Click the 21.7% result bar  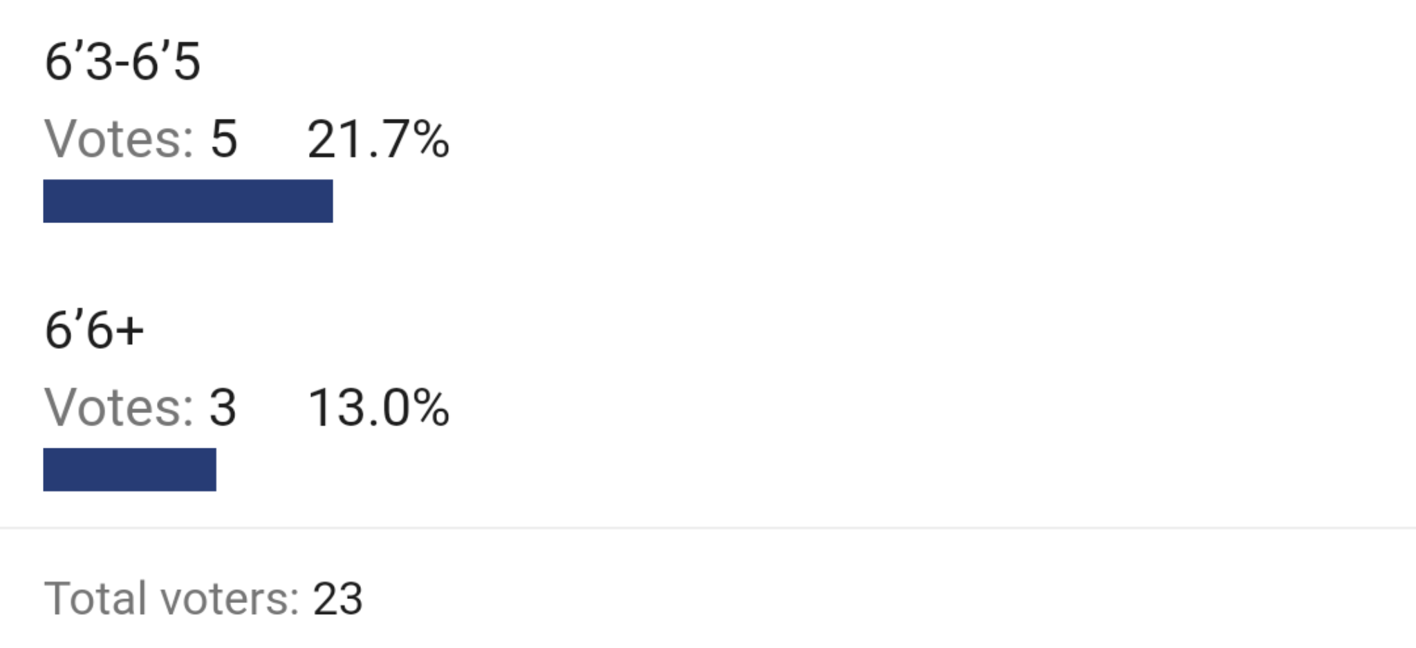click(188, 201)
